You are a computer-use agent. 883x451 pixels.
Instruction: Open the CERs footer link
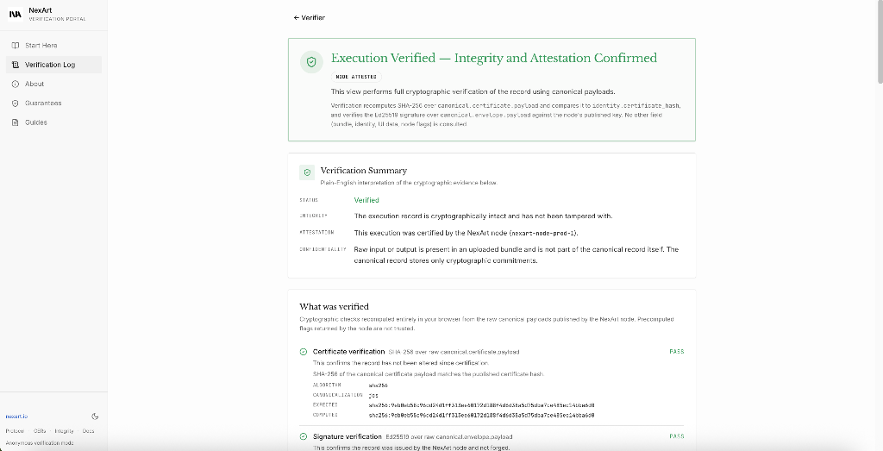(40, 431)
